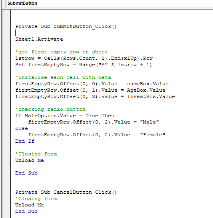The width and height of the screenshot is (213, 218).
Task: Set breakpoint in margin beside Sheet1.Activate
Action: 6,39
